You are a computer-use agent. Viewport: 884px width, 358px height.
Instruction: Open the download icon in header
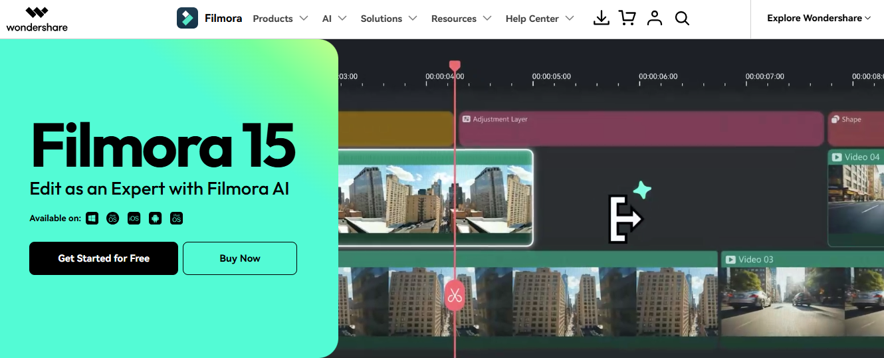click(x=601, y=18)
